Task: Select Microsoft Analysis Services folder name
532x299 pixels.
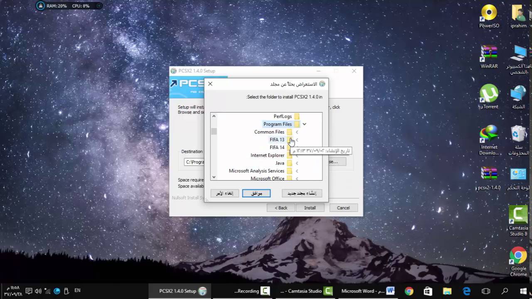Action: point(256,171)
